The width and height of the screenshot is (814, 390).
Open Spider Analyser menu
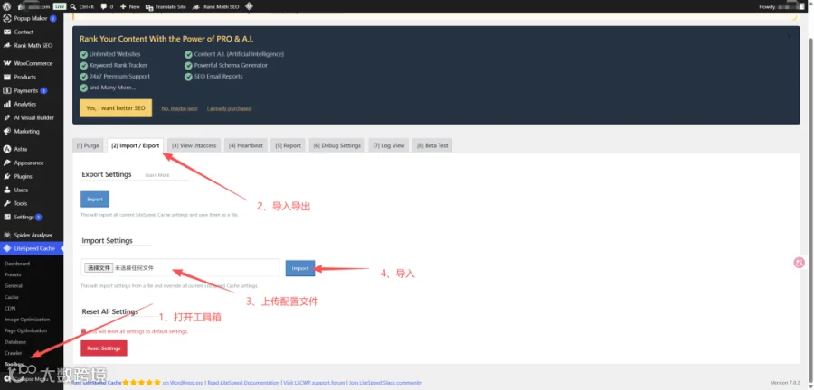[32, 235]
